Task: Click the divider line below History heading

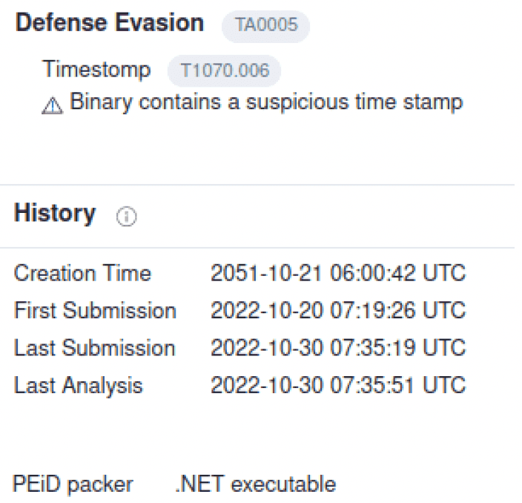Action: [x=261, y=248]
